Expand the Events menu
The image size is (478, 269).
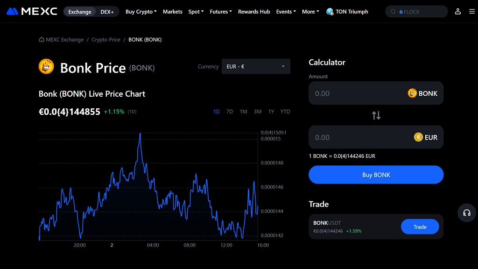click(x=286, y=12)
